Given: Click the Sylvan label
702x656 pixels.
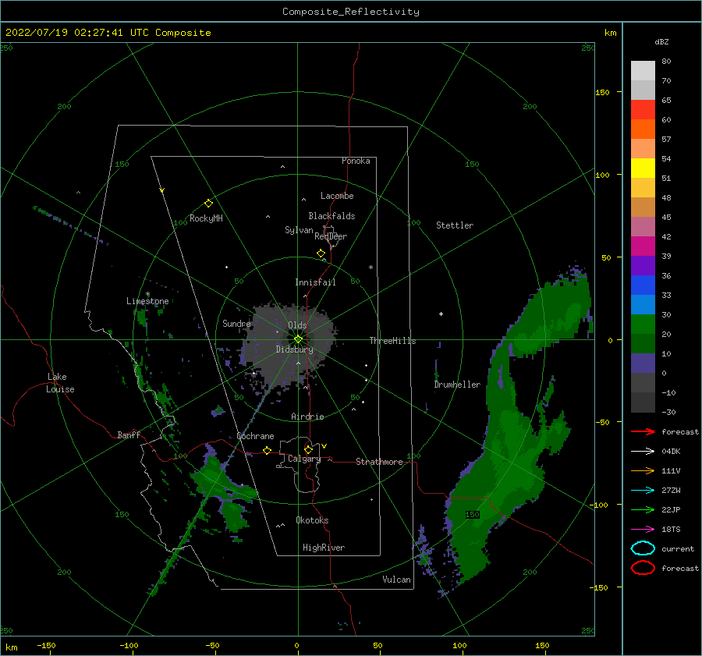Looking at the screenshot, I should (x=299, y=230).
